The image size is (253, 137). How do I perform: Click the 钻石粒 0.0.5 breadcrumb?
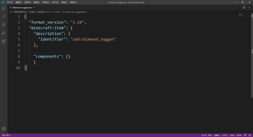coord(43,12)
